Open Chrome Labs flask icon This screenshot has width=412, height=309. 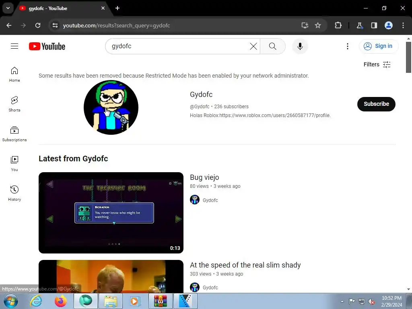point(359,25)
